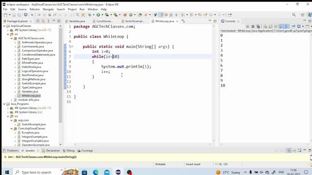Click Back navigation arrow in toolbar
312x175 pixels.
pyautogui.click(x=211, y=15)
